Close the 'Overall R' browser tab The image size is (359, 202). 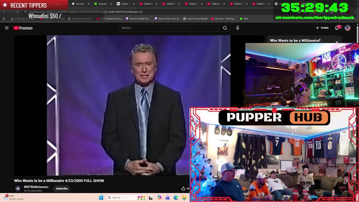tap(111, 4)
